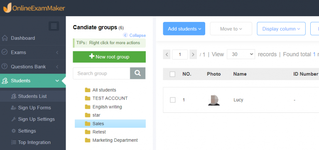Image resolution: width=319 pixels, height=150 pixels.
Task: Click the Search group input field
Action: [x=101, y=73]
